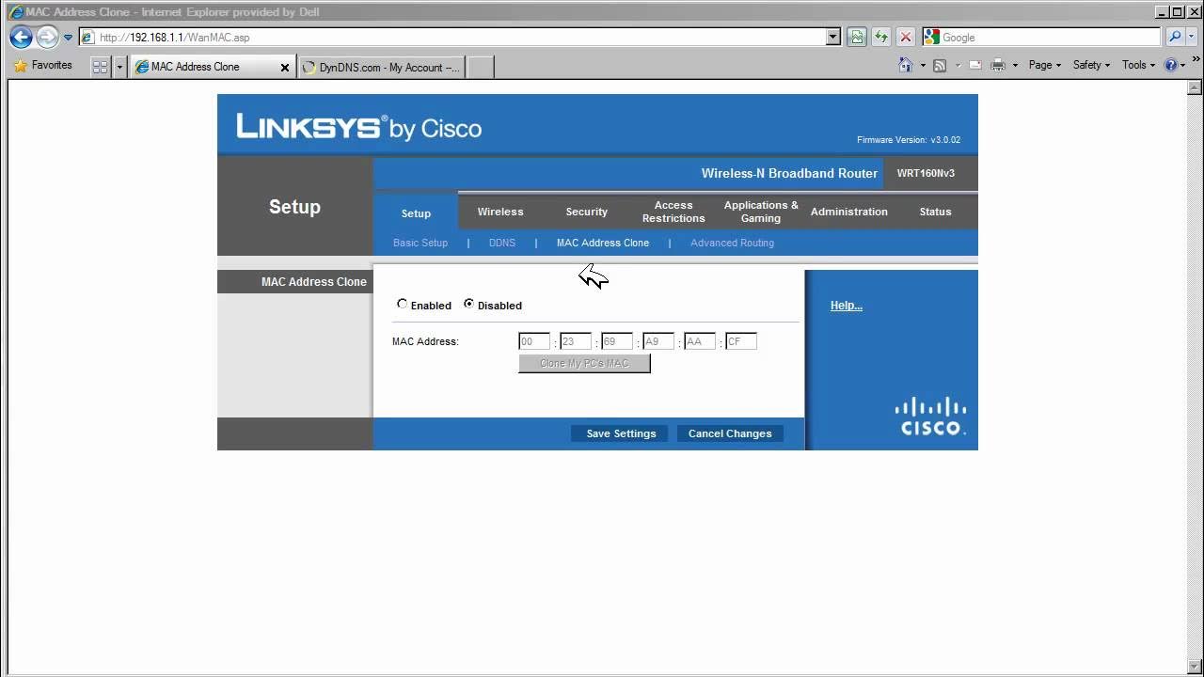Open the Page menu
This screenshot has height=677, width=1204.
(1045, 65)
